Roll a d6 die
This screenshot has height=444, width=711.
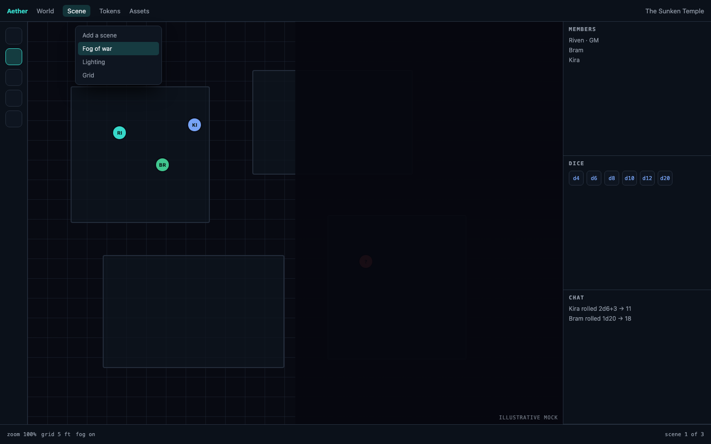pos(594,178)
